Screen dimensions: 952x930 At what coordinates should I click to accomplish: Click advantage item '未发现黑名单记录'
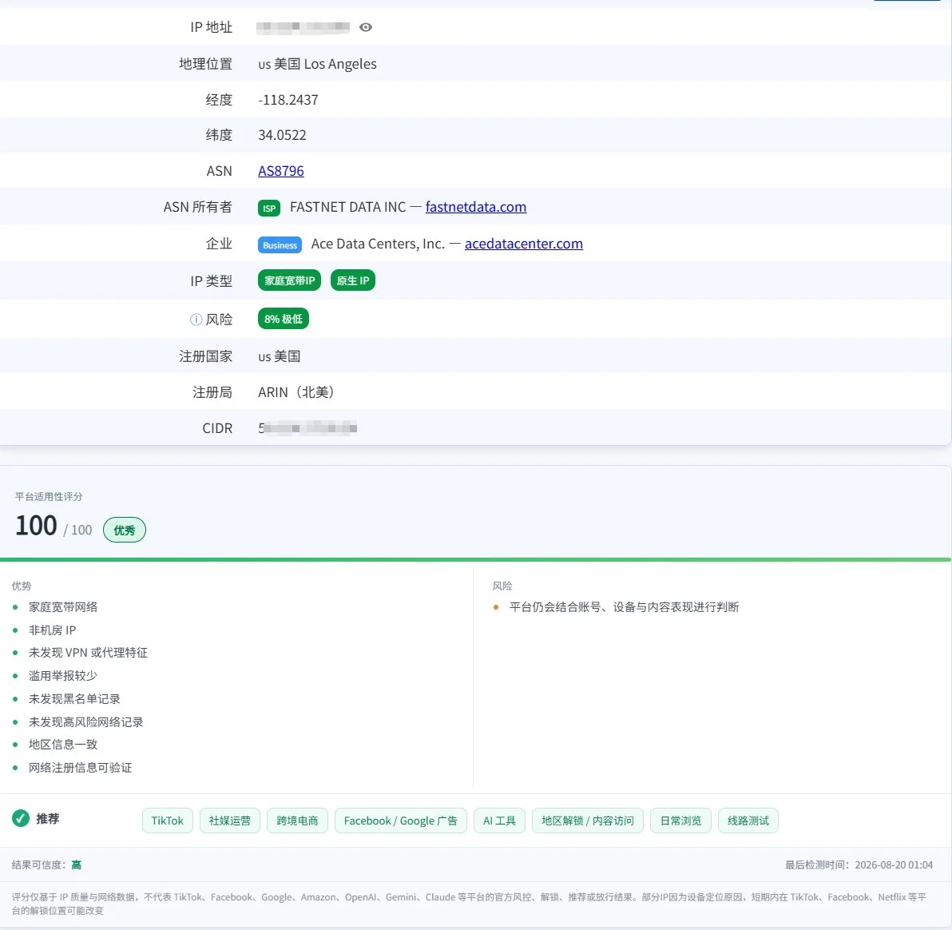75,698
